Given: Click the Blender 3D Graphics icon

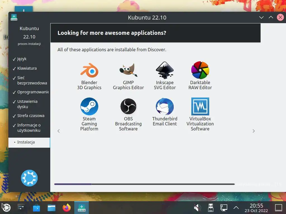Looking at the screenshot, I should [89, 70].
